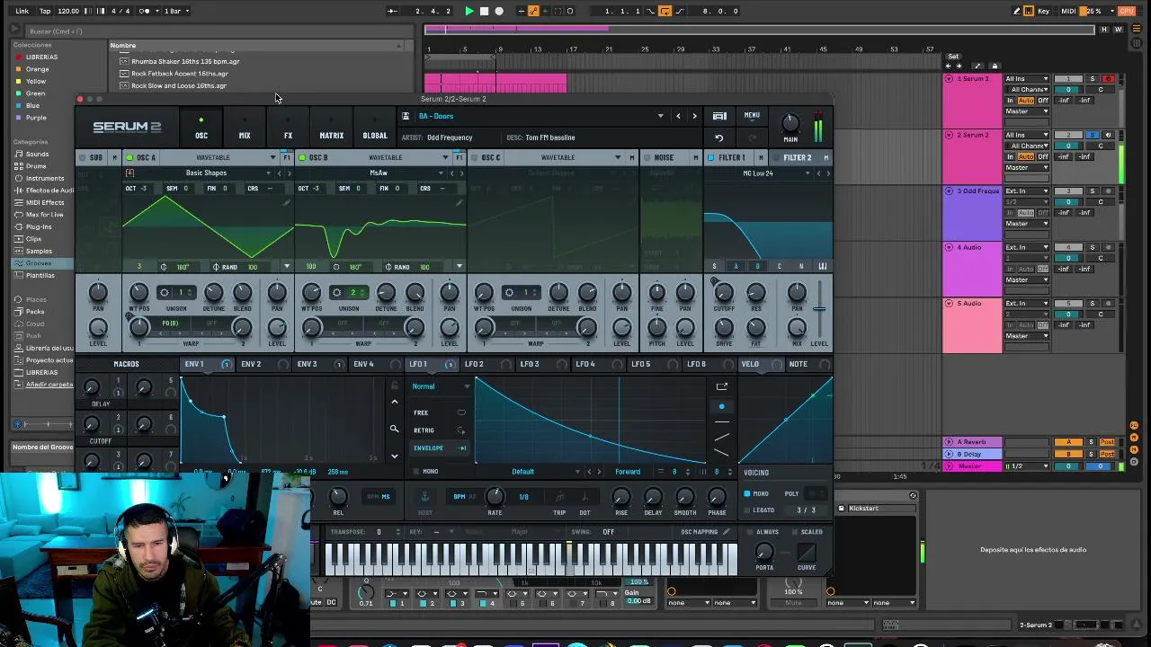Click the arrangement record button

(499, 11)
